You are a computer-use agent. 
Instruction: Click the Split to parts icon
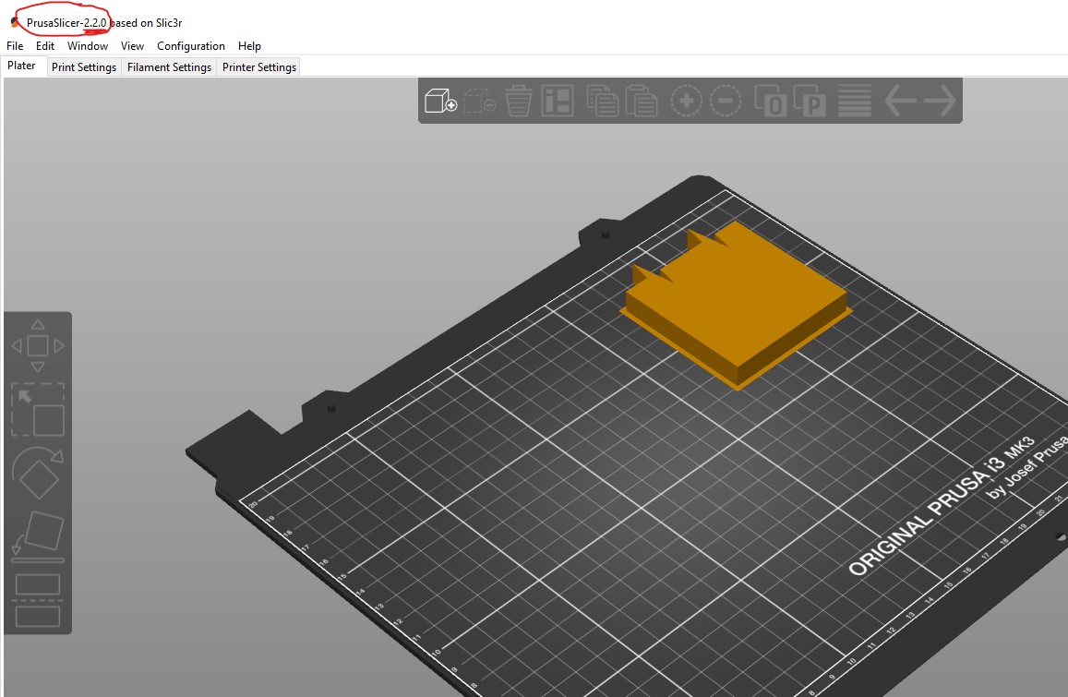810,101
